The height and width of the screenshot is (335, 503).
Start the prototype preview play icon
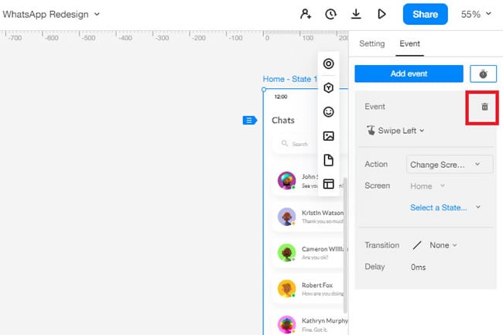pos(382,14)
